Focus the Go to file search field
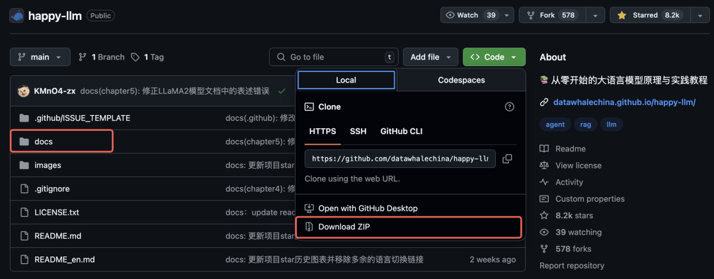Viewport: 714px width, 279px height. point(333,57)
